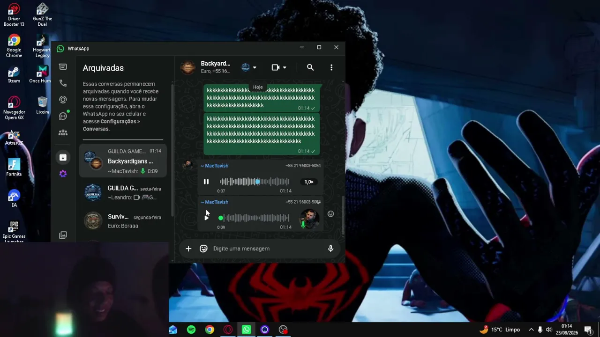The image size is (600, 337).
Task: Open the Surviv... chat from segunda-feira
Action: coord(123,221)
